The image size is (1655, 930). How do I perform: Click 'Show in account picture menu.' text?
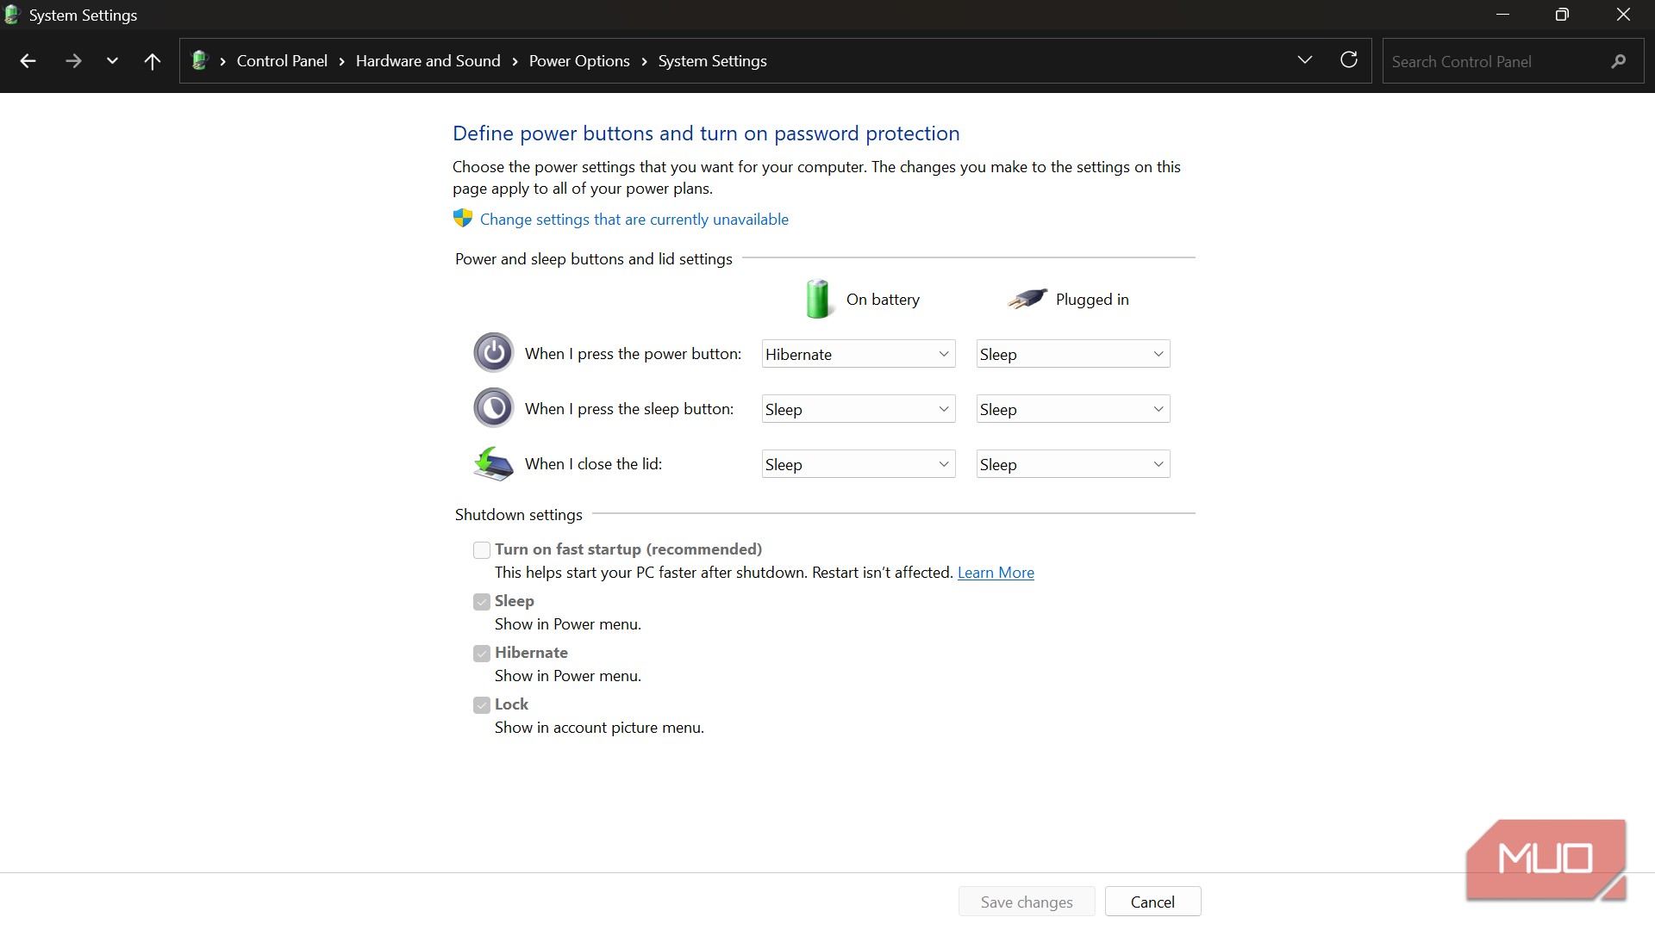click(599, 728)
